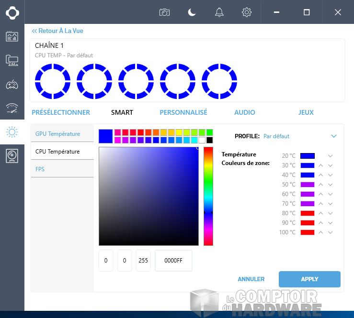
Task: Switch to the AUDIO tab
Action: tap(244, 112)
